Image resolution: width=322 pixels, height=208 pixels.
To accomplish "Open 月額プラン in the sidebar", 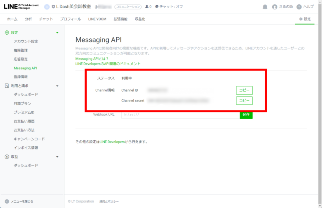I will 22,104.
